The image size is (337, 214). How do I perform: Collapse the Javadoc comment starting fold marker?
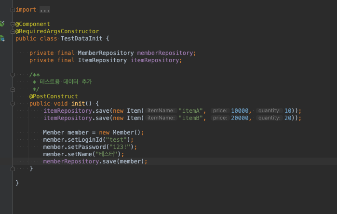point(13,75)
